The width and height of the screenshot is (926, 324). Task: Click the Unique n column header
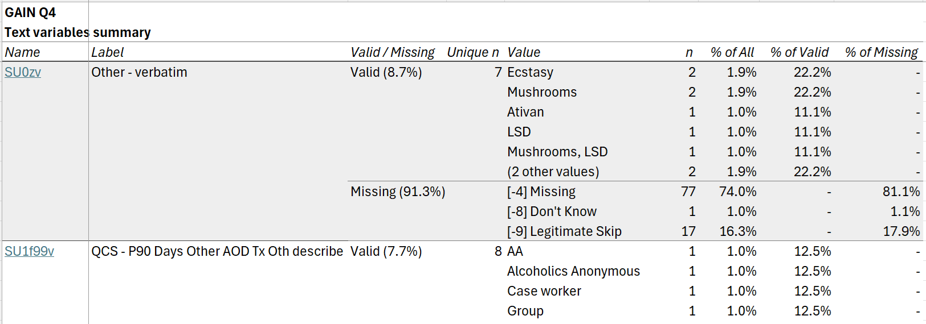click(x=472, y=52)
